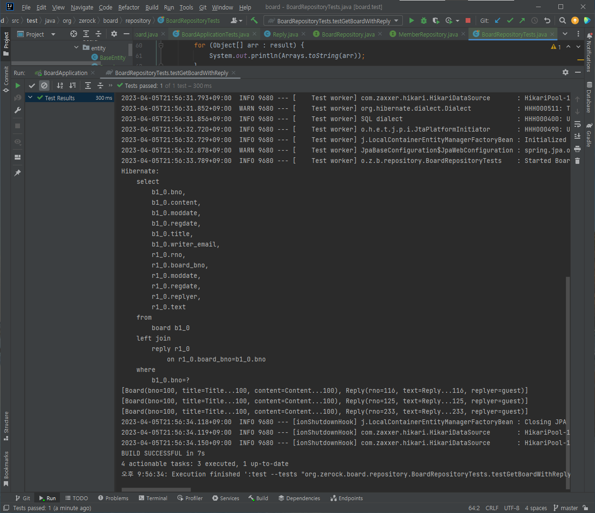This screenshot has width=595, height=513.
Task: Open run configuration wrench icon in Run panel
Action: pyautogui.click(x=18, y=110)
